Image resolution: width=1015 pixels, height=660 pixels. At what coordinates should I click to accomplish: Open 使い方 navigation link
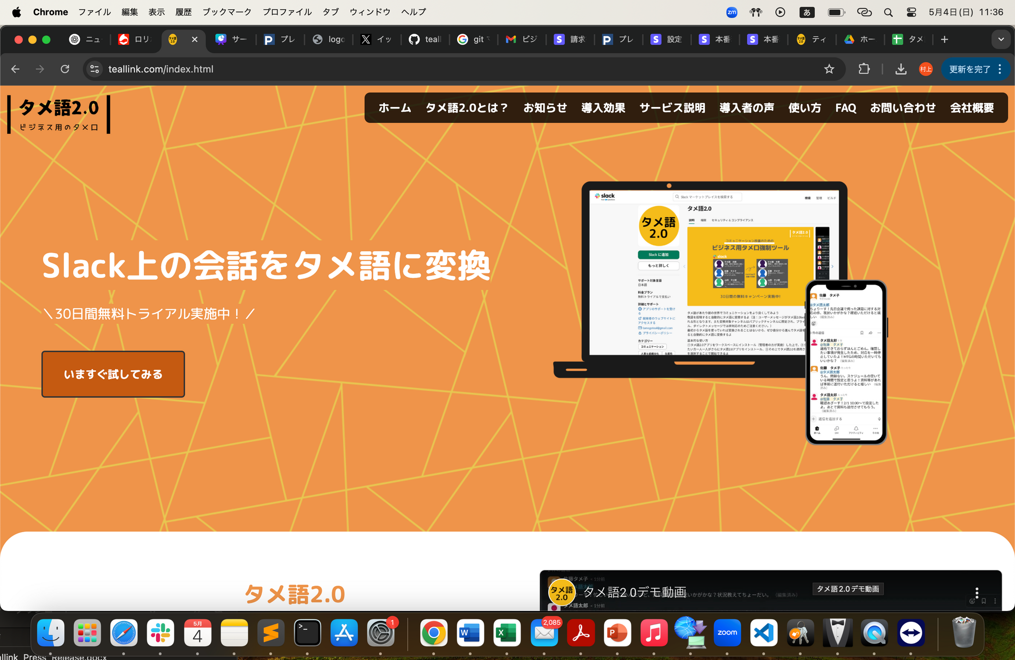805,108
